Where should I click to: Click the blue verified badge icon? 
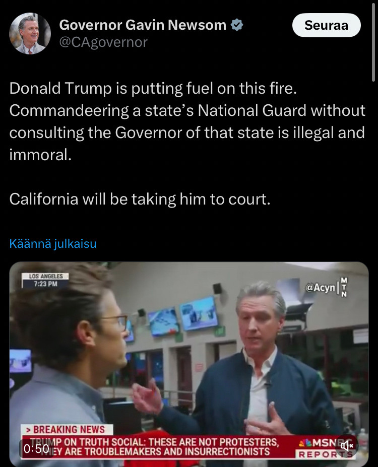pyautogui.click(x=237, y=25)
